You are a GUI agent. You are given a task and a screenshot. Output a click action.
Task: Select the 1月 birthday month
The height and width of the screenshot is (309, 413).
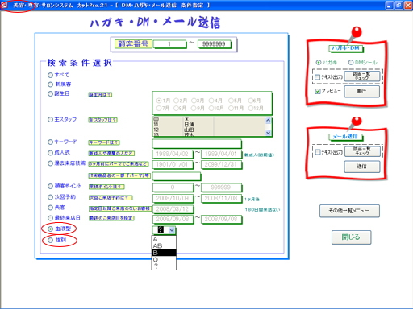(159, 101)
